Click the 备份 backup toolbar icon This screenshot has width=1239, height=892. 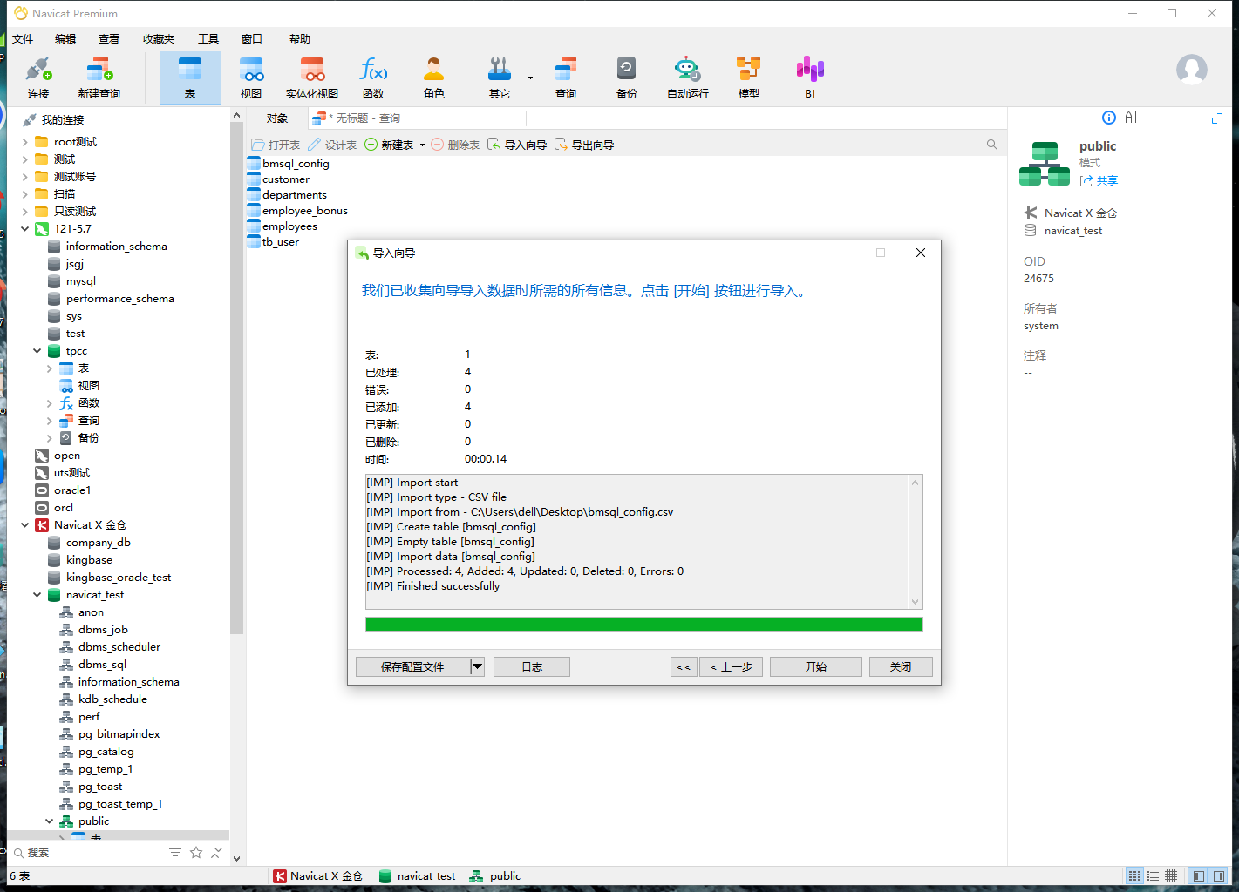[x=627, y=78]
